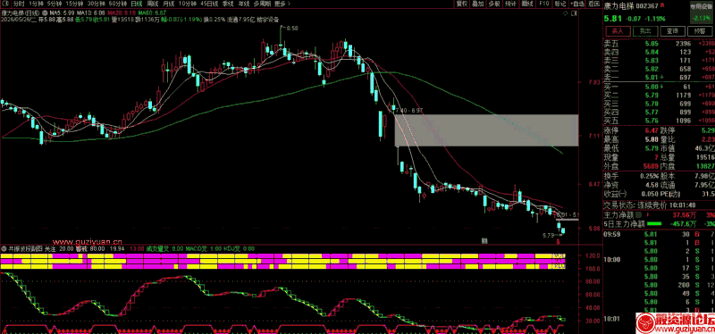Viewport: 715px width, 334px height.
Task: Select the 15分钟 period tab
Action: 75,4
